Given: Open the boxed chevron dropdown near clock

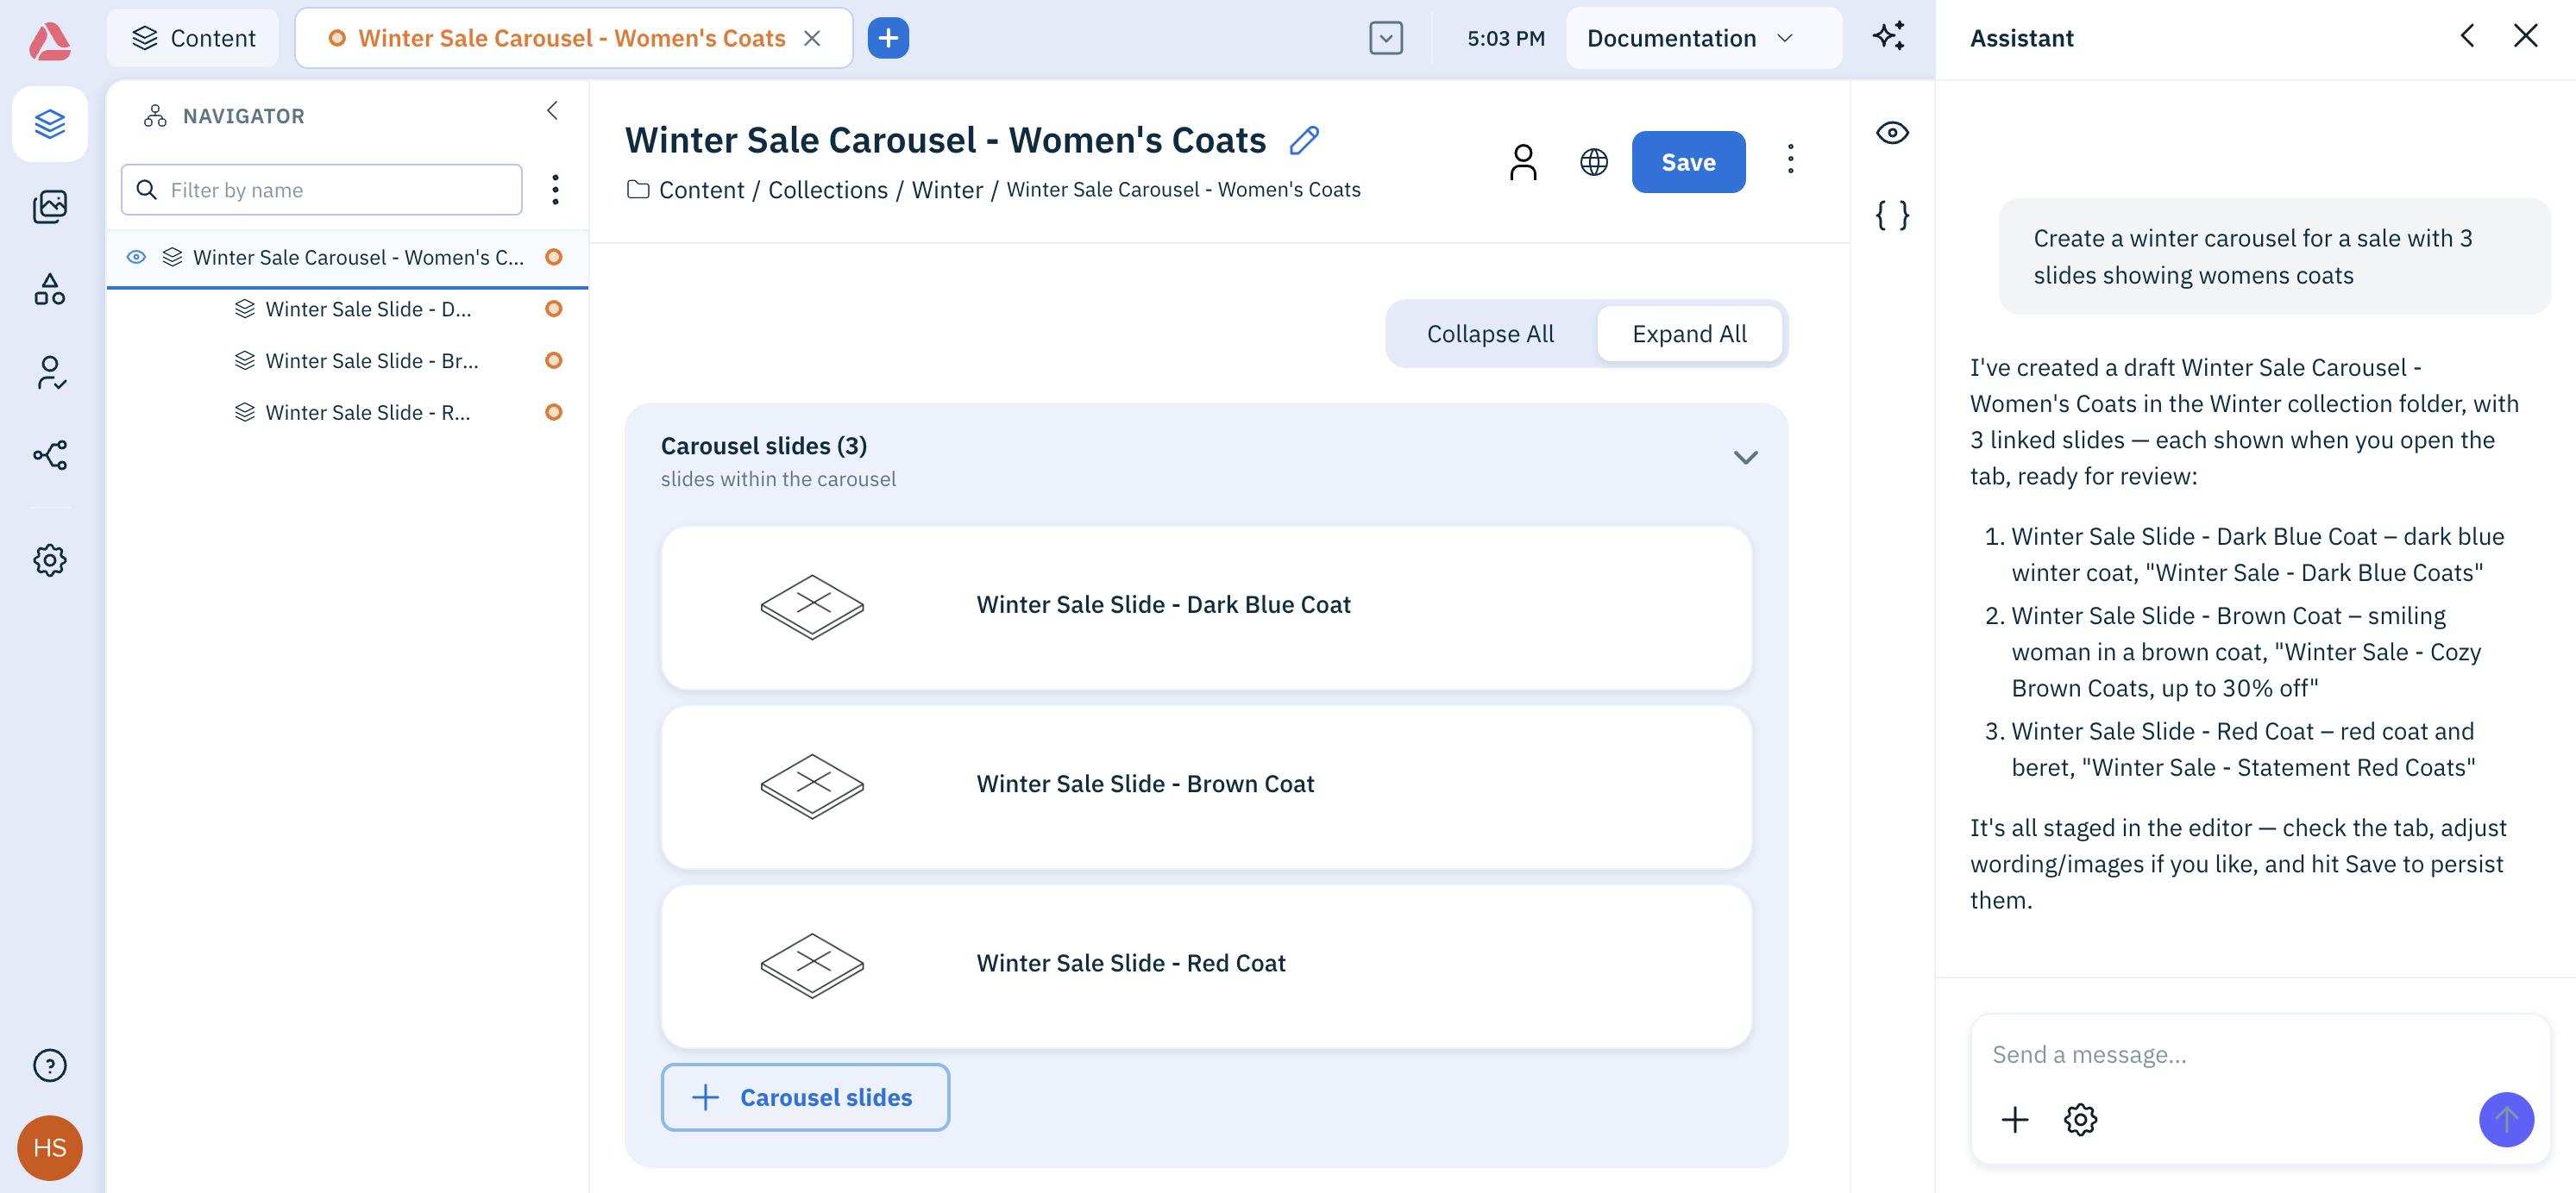Looking at the screenshot, I should pos(1385,38).
